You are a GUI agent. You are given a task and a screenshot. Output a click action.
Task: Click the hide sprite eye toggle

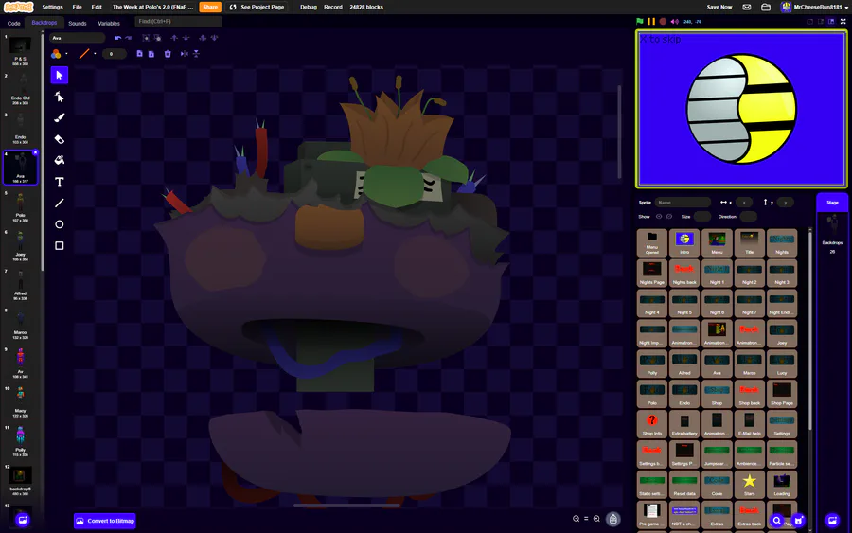click(669, 216)
